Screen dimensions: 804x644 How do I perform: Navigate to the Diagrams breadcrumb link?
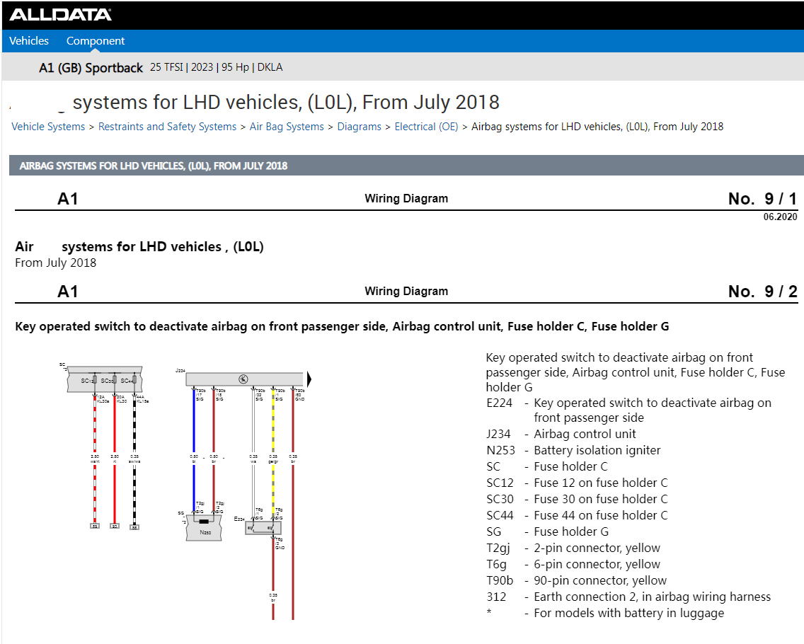[359, 127]
